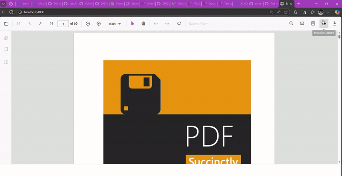Switch to the pan hand tool
This screenshot has height=176, width=342.
(143, 23)
